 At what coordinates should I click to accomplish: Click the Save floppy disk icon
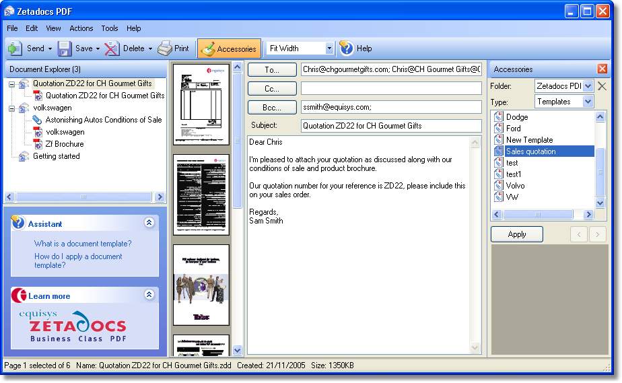(x=64, y=48)
